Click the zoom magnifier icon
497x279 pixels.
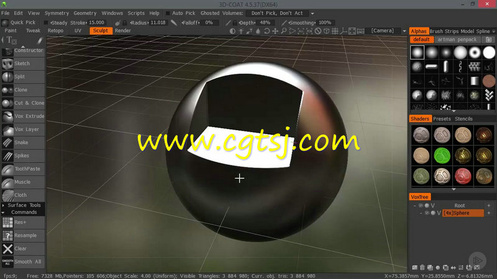pos(284,31)
